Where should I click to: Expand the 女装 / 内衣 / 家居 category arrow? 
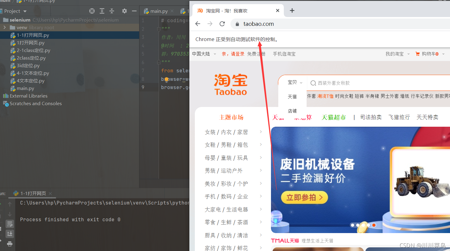click(x=261, y=132)
